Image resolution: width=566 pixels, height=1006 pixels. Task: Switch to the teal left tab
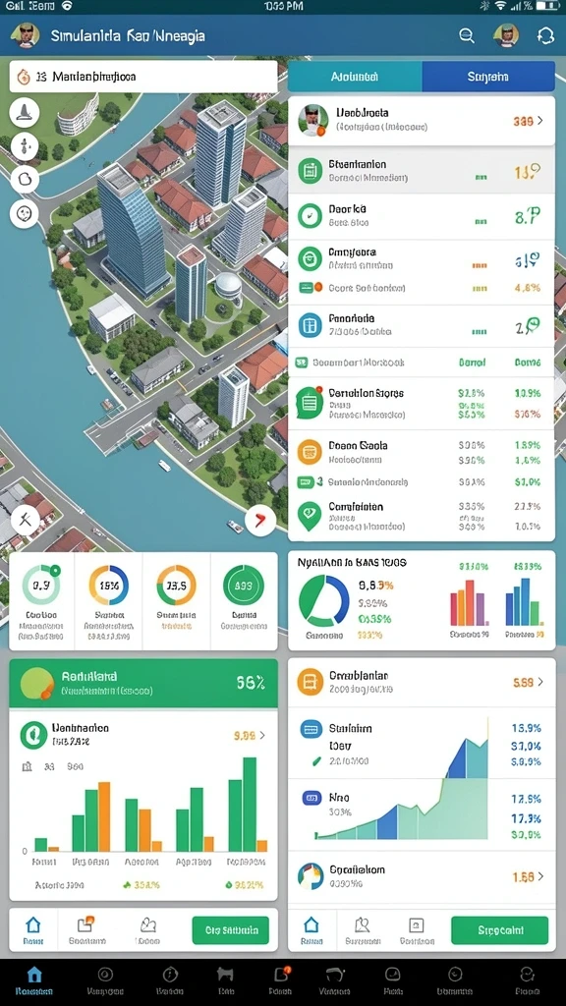[355, 77]
